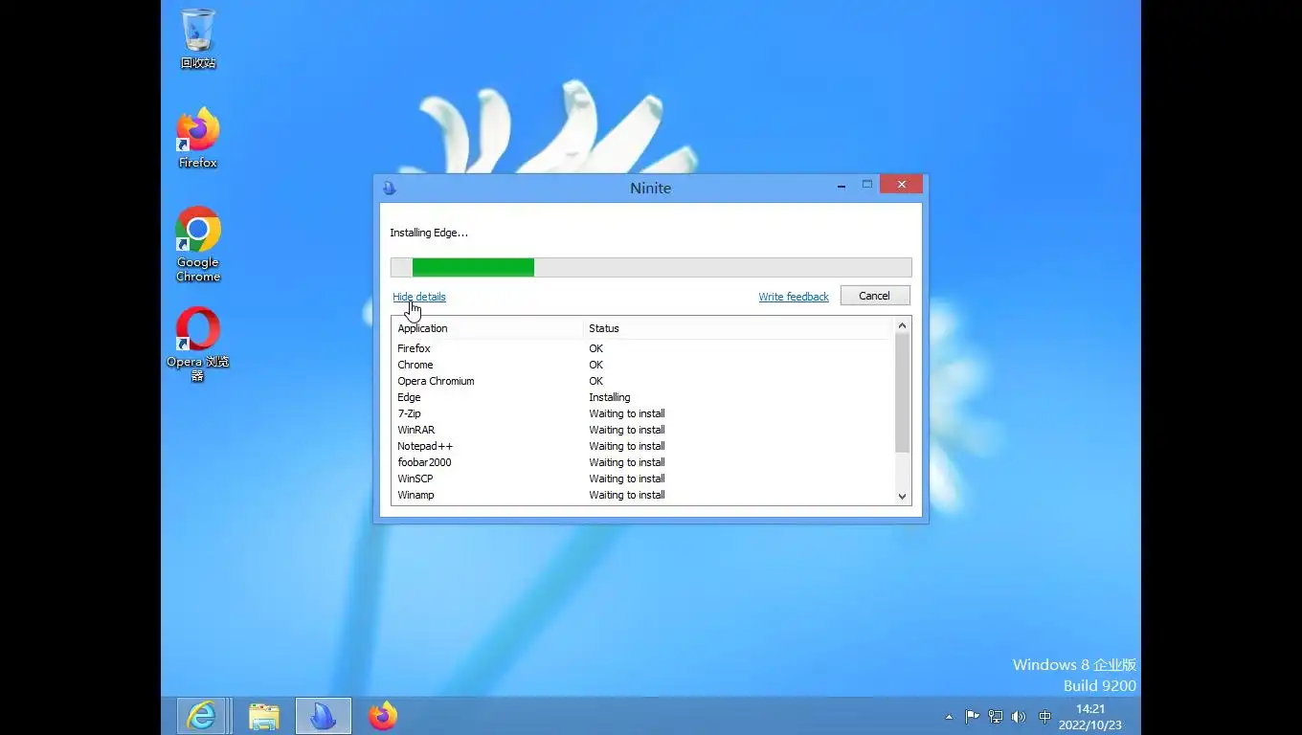This screenshot has width=1302, height=735.
Task: Open the taskbar clock and date
Action: [1090, 717]
